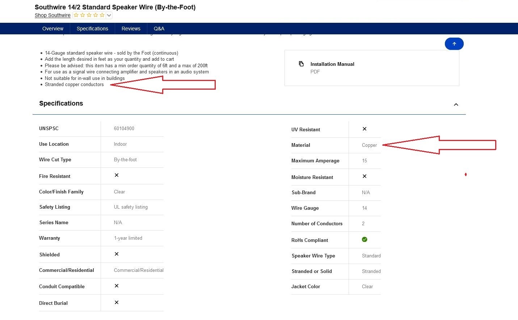Click the Use Location value Indoor
Viewport: 518px width, 320px height.
120,144
